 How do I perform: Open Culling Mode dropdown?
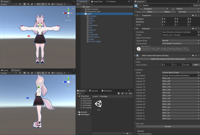pyautogui.click(x=180, y=43)
